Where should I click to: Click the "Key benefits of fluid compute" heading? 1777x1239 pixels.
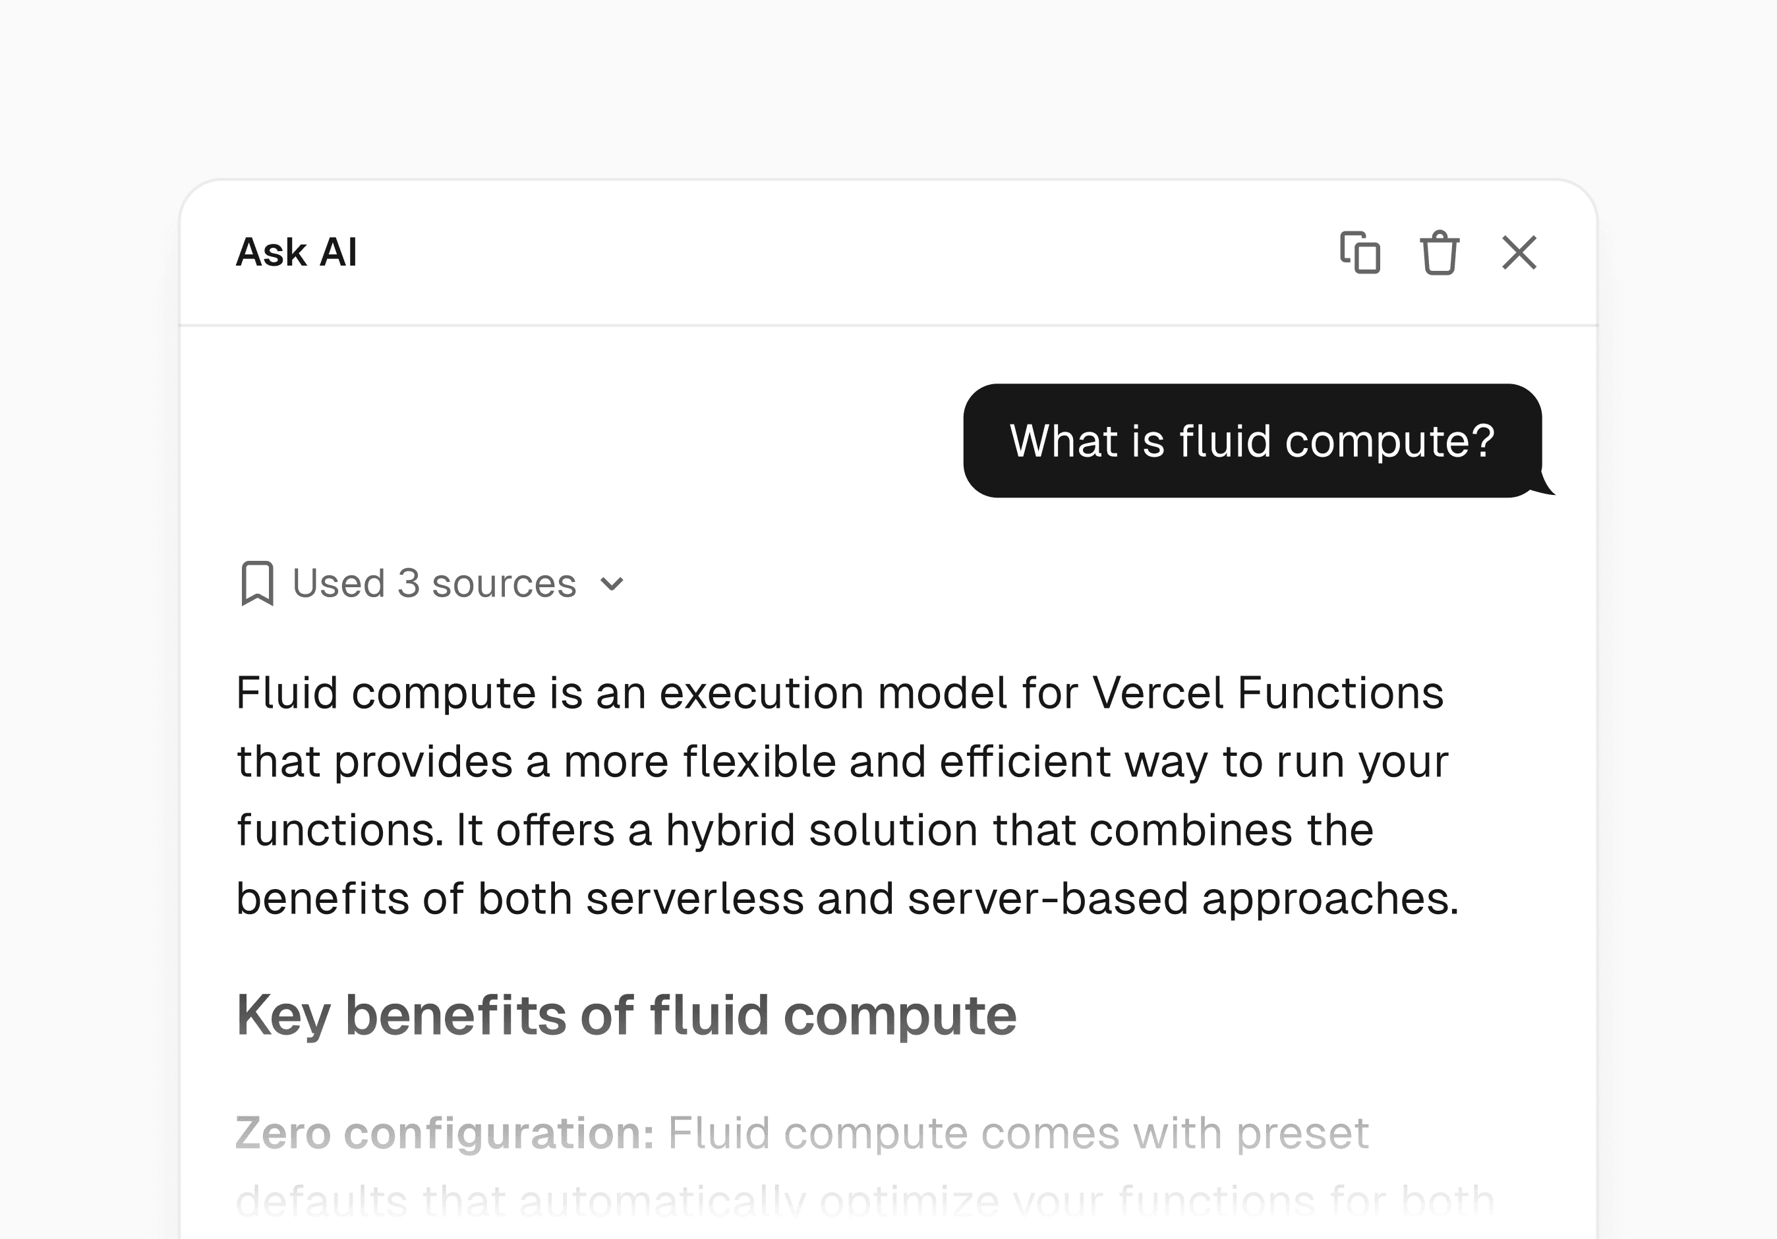click(626, 1016)
